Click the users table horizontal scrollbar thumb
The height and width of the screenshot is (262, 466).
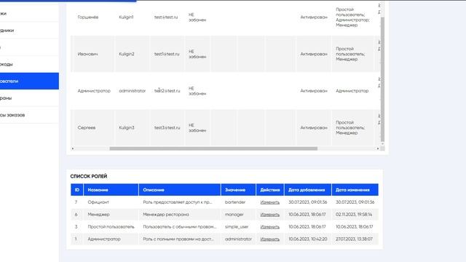(x=213, y=148)
